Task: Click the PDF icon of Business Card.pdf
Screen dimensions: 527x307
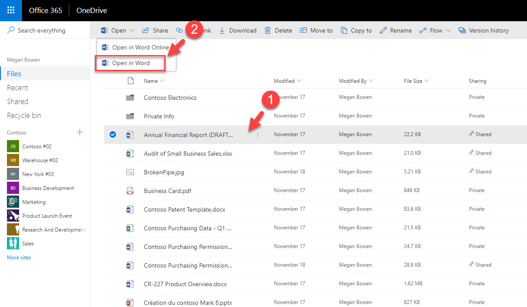Action: pos(130,191)
